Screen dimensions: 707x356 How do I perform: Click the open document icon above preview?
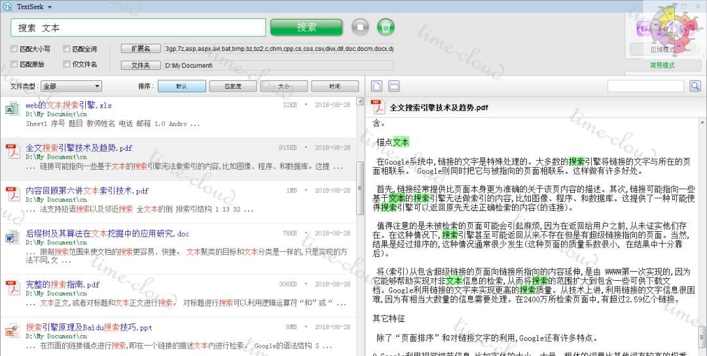(376, 86)
